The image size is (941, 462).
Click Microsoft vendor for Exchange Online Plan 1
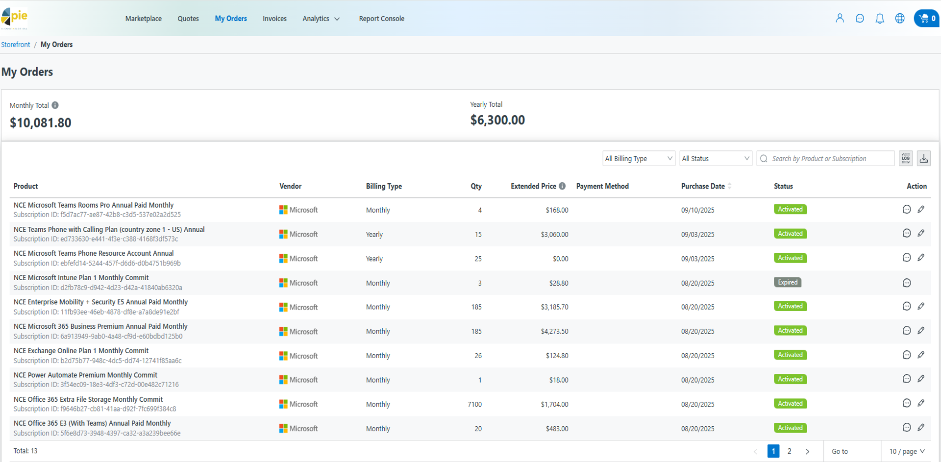[298, 356]
